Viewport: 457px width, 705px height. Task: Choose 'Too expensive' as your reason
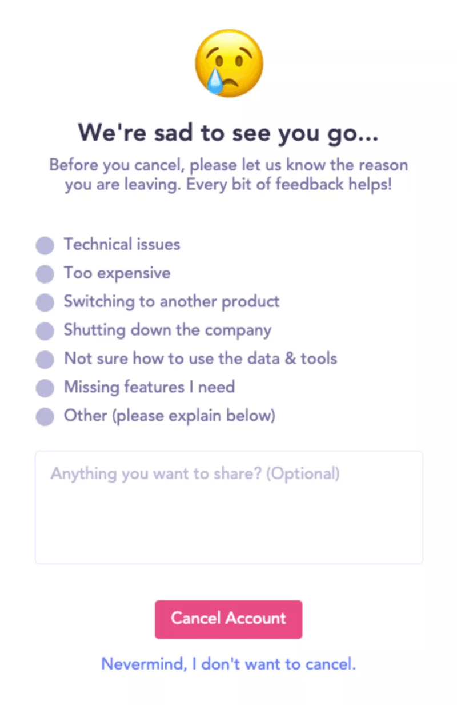(45, 273)
